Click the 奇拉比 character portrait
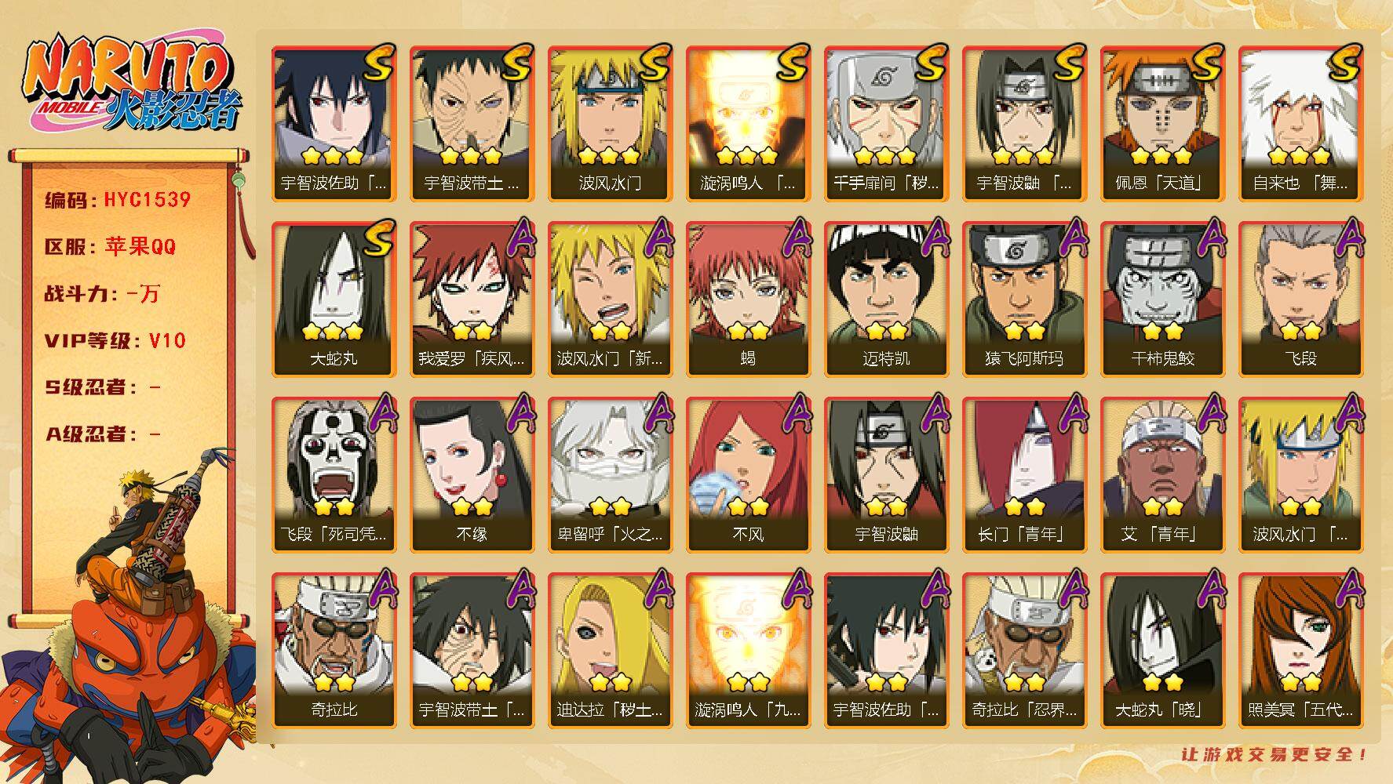Viewport: 1393px width, 784px height. click(x=334, y=650)
